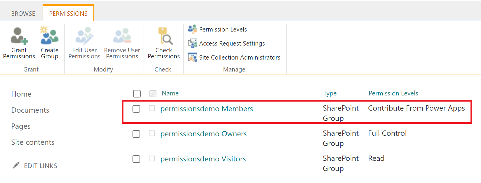Click the Edit User Permissions icon
The width and height of the screenshot is (481, 183).
click(84, 36)
